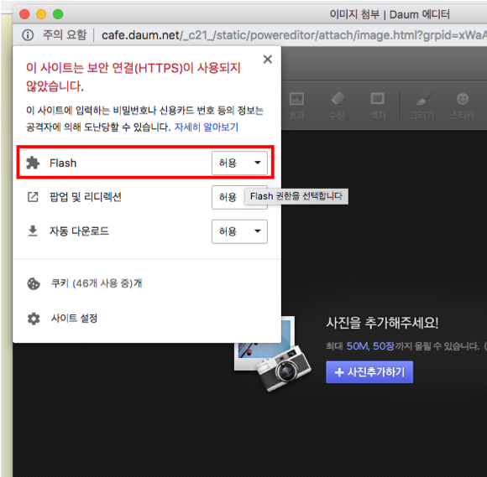Open the automatic download (자동 다운로드) dropdown
Image resolution: width=487 pixels, height=477 pixels.
pyautogui.click(x=239, y=231)
